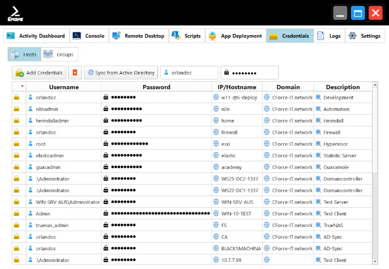The width and height of the screenshot is (389, 269).
Task: Click the delete credentials trash icon
Action: [75, 73]
